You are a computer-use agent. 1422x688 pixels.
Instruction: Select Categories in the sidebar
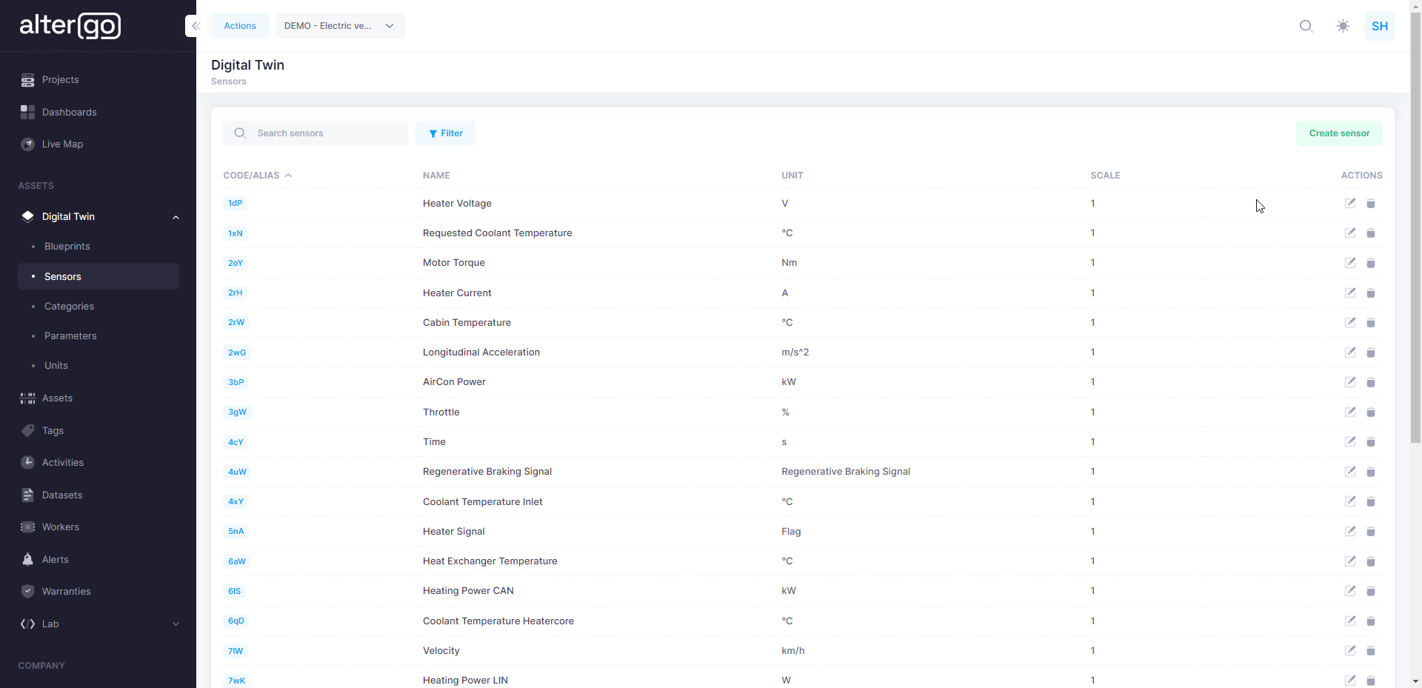69,306
